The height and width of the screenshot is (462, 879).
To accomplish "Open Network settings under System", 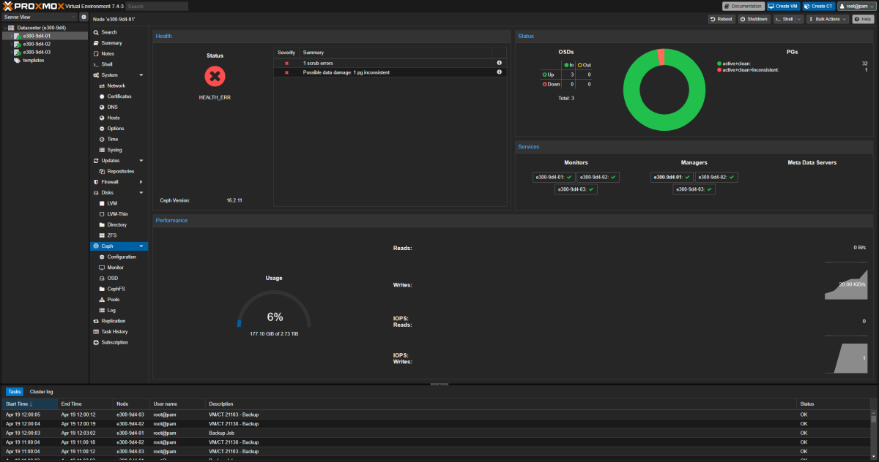I will click(x=119, y=86).
